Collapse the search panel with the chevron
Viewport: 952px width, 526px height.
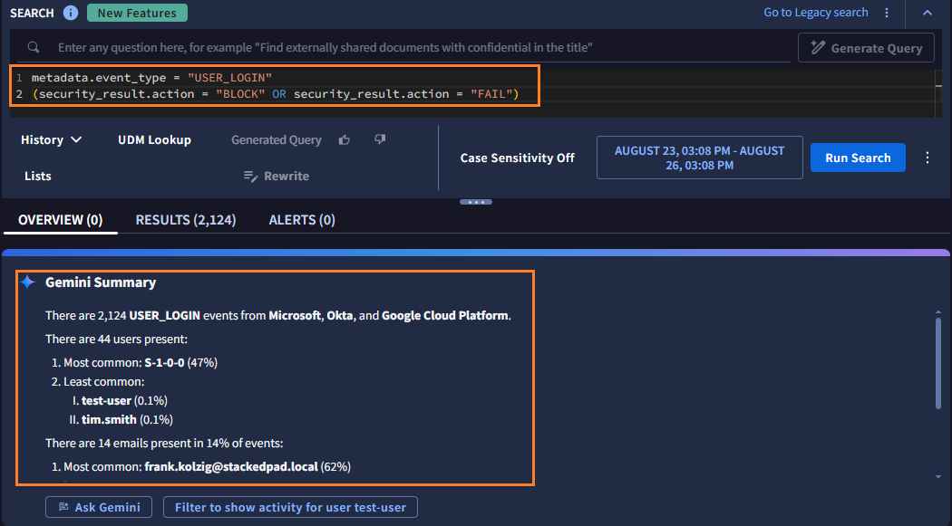[x=927, y=13]
